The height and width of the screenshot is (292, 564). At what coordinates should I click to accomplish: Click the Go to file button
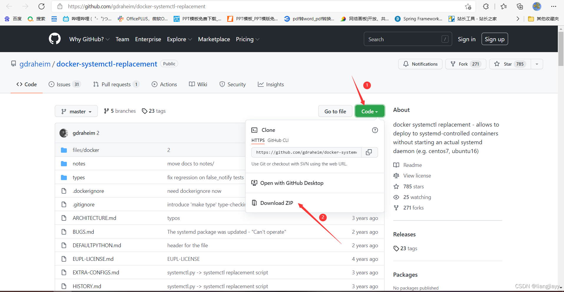335,111
